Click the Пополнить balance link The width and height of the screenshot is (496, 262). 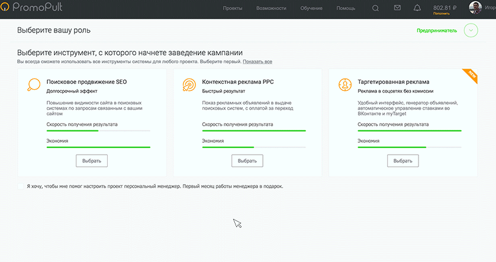(442, 13)
